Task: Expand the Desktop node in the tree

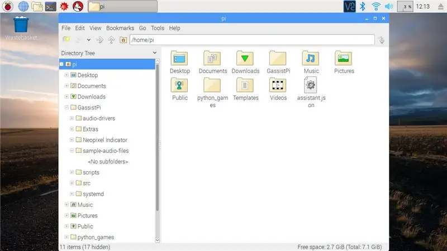Action: pyautogui.click(x=66, y=75)
